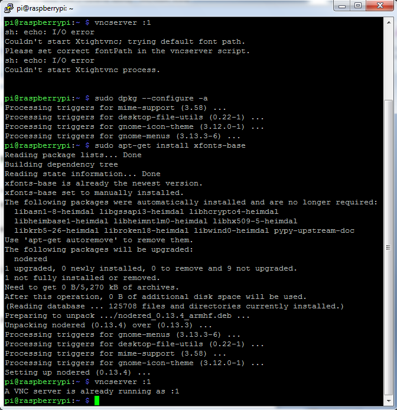Click the line 'Couldn't start Xtightvnc process.'
This screenshot has height=410, width=397.
tap(82, 70)
